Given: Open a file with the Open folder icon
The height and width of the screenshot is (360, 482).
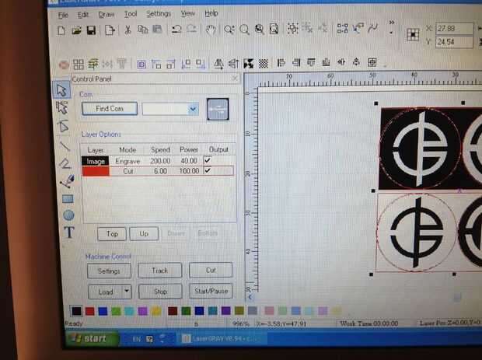Looking at the screenshot, I should [76, 30].
